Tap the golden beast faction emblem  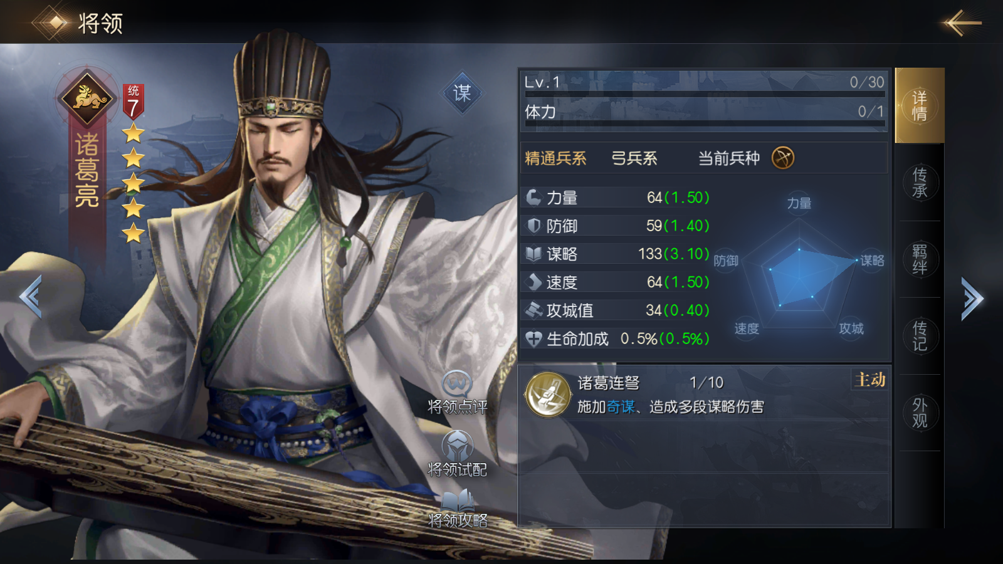coord(87,98)
